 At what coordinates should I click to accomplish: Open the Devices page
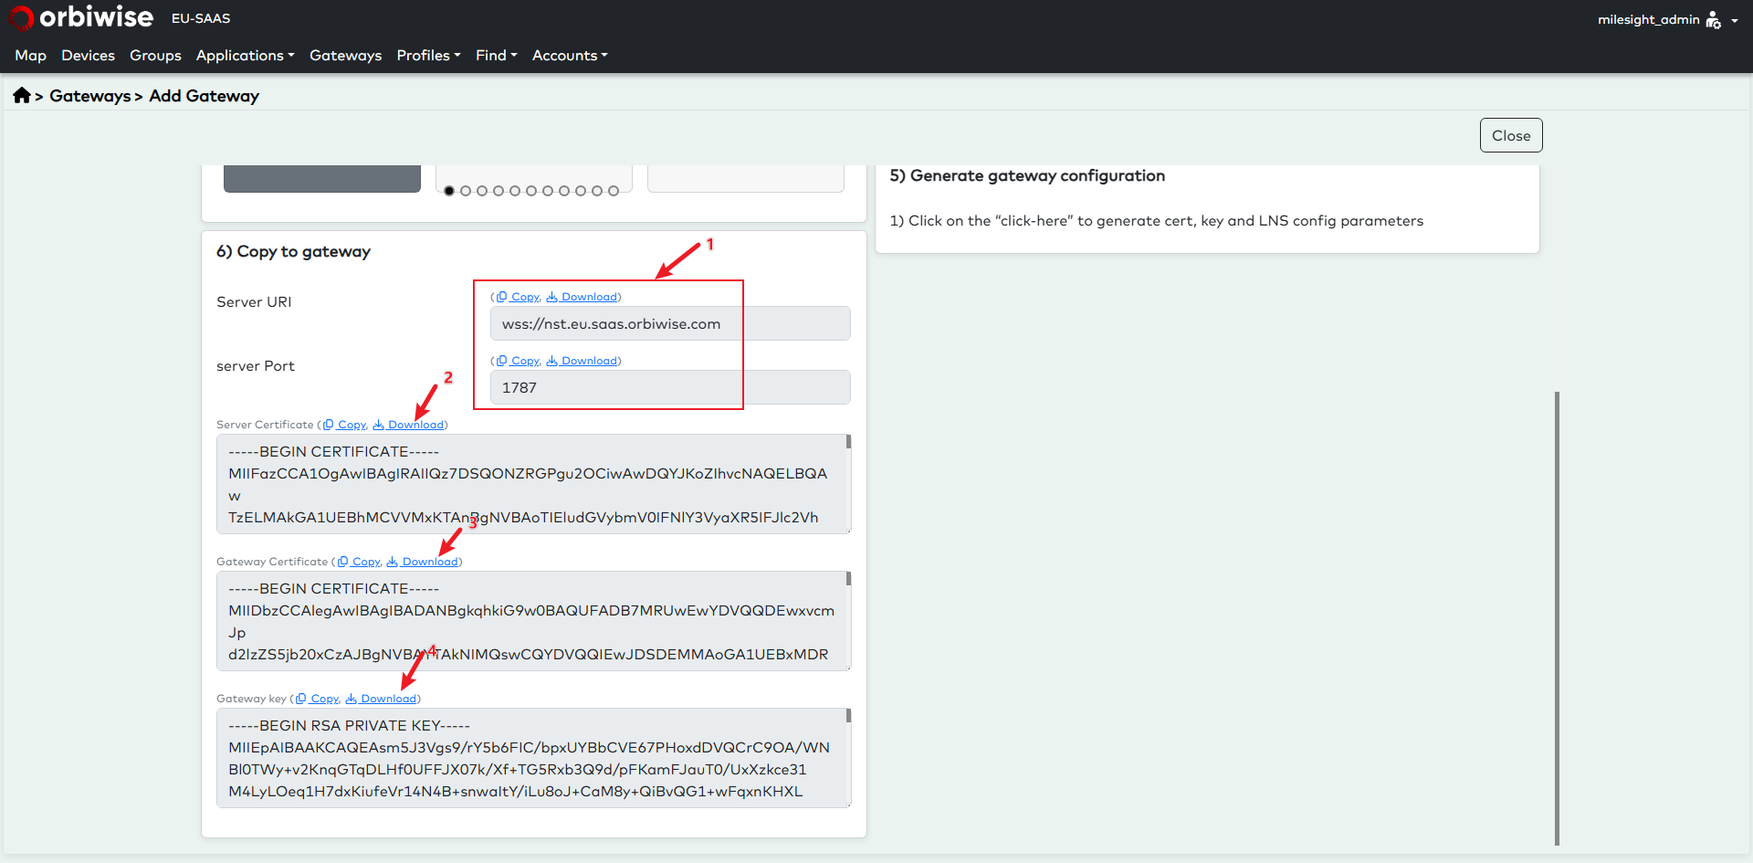88,55
